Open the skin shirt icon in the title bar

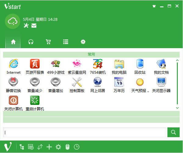point(154,6)
